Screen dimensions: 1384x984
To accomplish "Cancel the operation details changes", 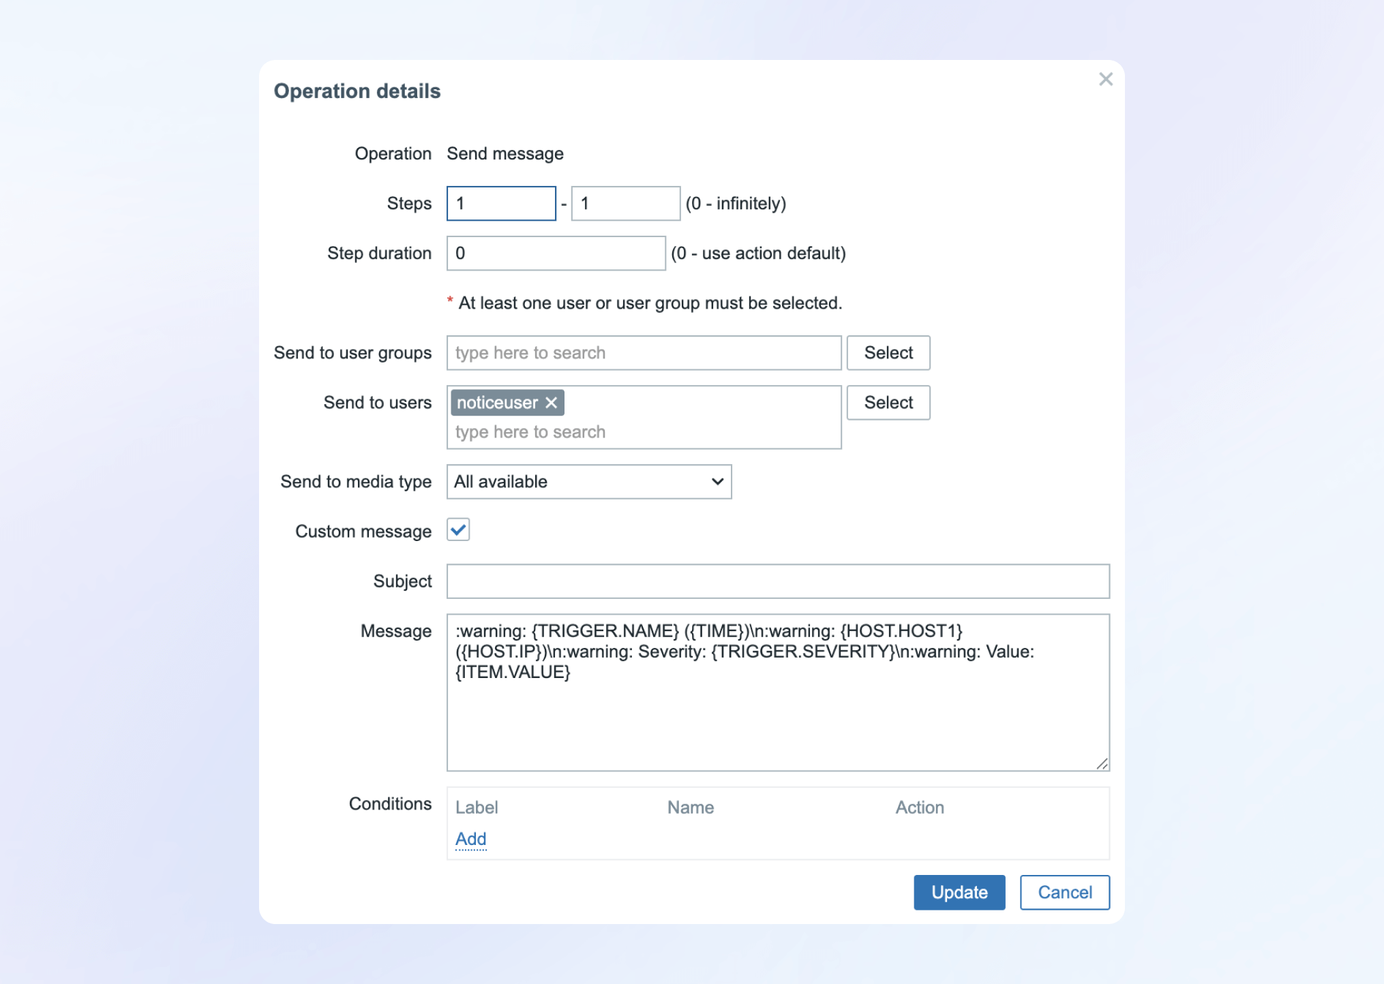I will click(x=1064, y=892).
